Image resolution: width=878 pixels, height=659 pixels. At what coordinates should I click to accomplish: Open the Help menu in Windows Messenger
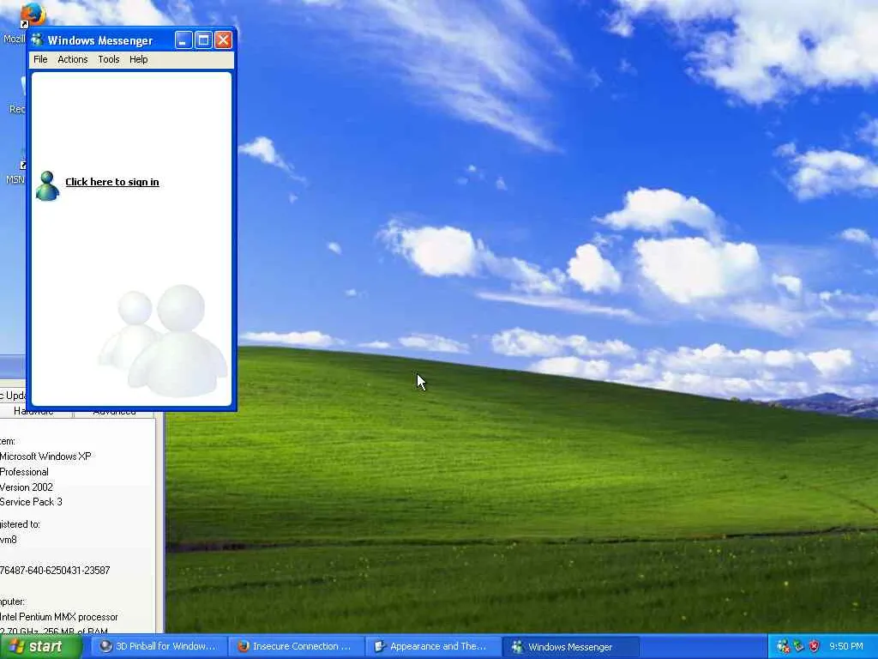click(x=138, y=59)
